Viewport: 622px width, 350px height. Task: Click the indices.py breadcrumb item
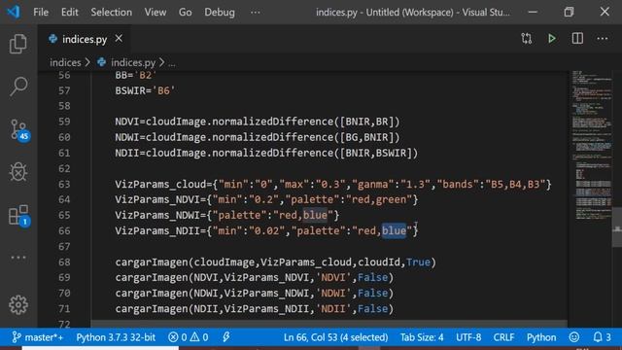coord(133,62)
